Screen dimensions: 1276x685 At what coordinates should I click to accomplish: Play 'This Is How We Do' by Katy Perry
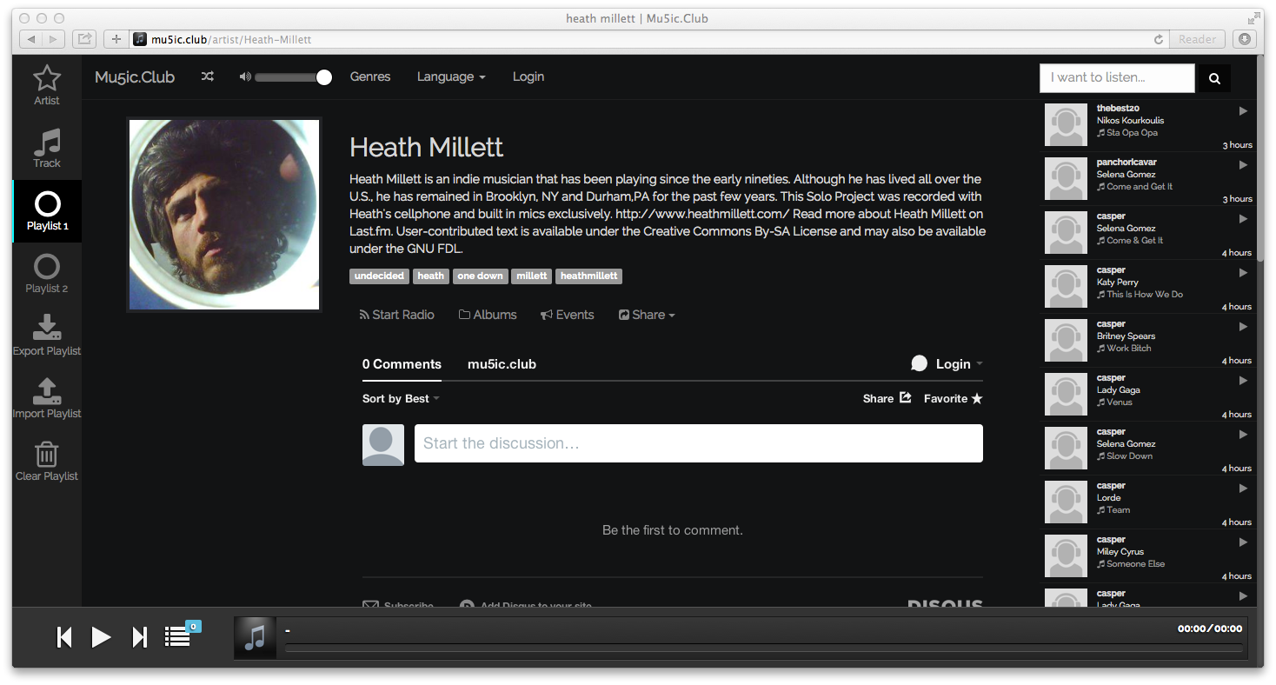click(x=1243, y=272)
